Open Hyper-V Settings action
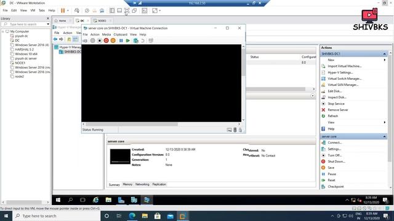Viewport: 394px width, 221px height. click(340, 72)
